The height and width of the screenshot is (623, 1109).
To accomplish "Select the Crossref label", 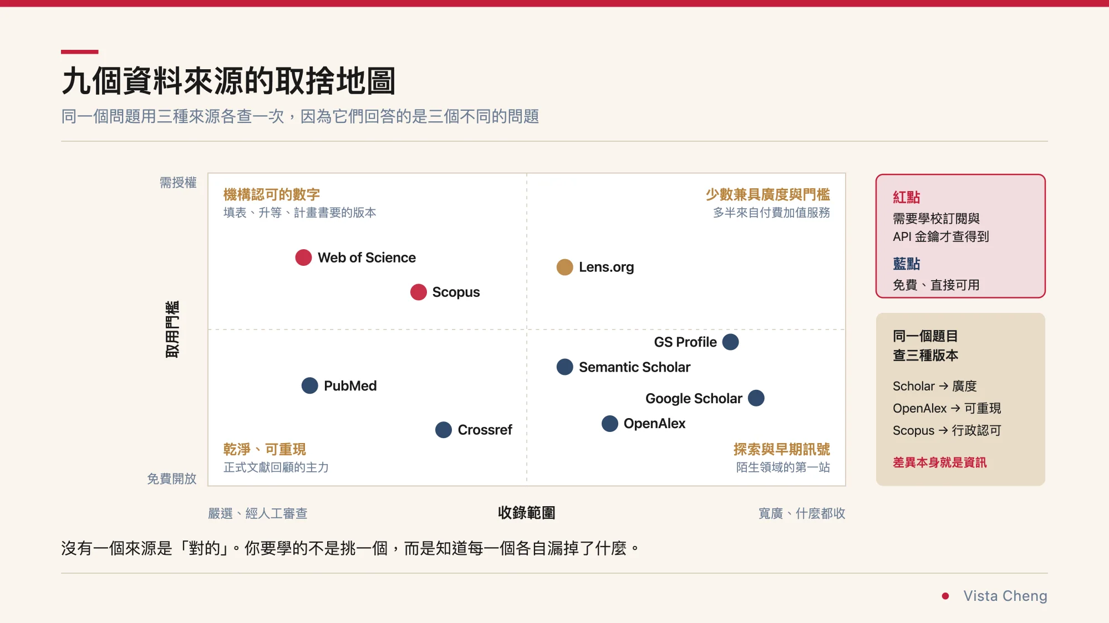I will point(485,430).
